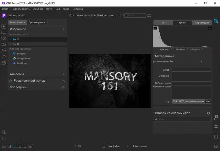Open the metadata preset dropdown
The height and width of the screenshot is (151, 220).
[x=201, y=62]
